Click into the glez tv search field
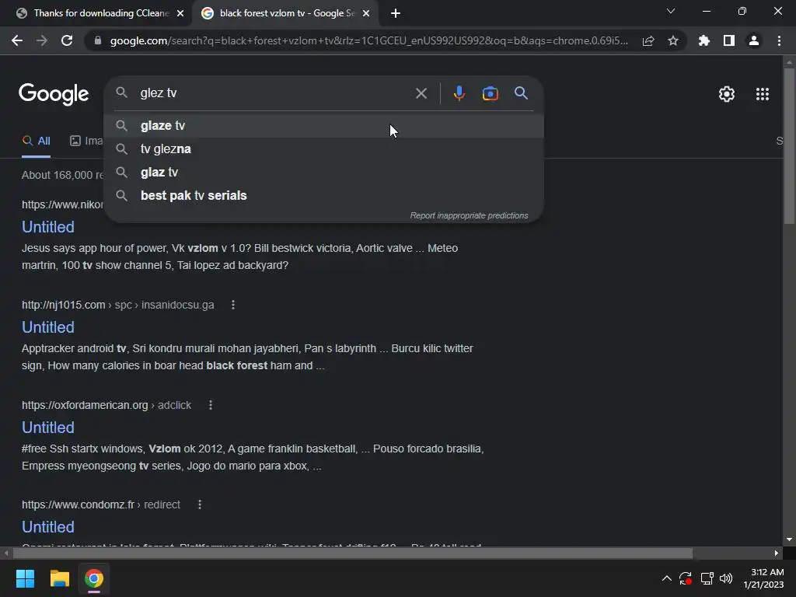The width and height of the screenshot is (796, 597). (274, 93)
